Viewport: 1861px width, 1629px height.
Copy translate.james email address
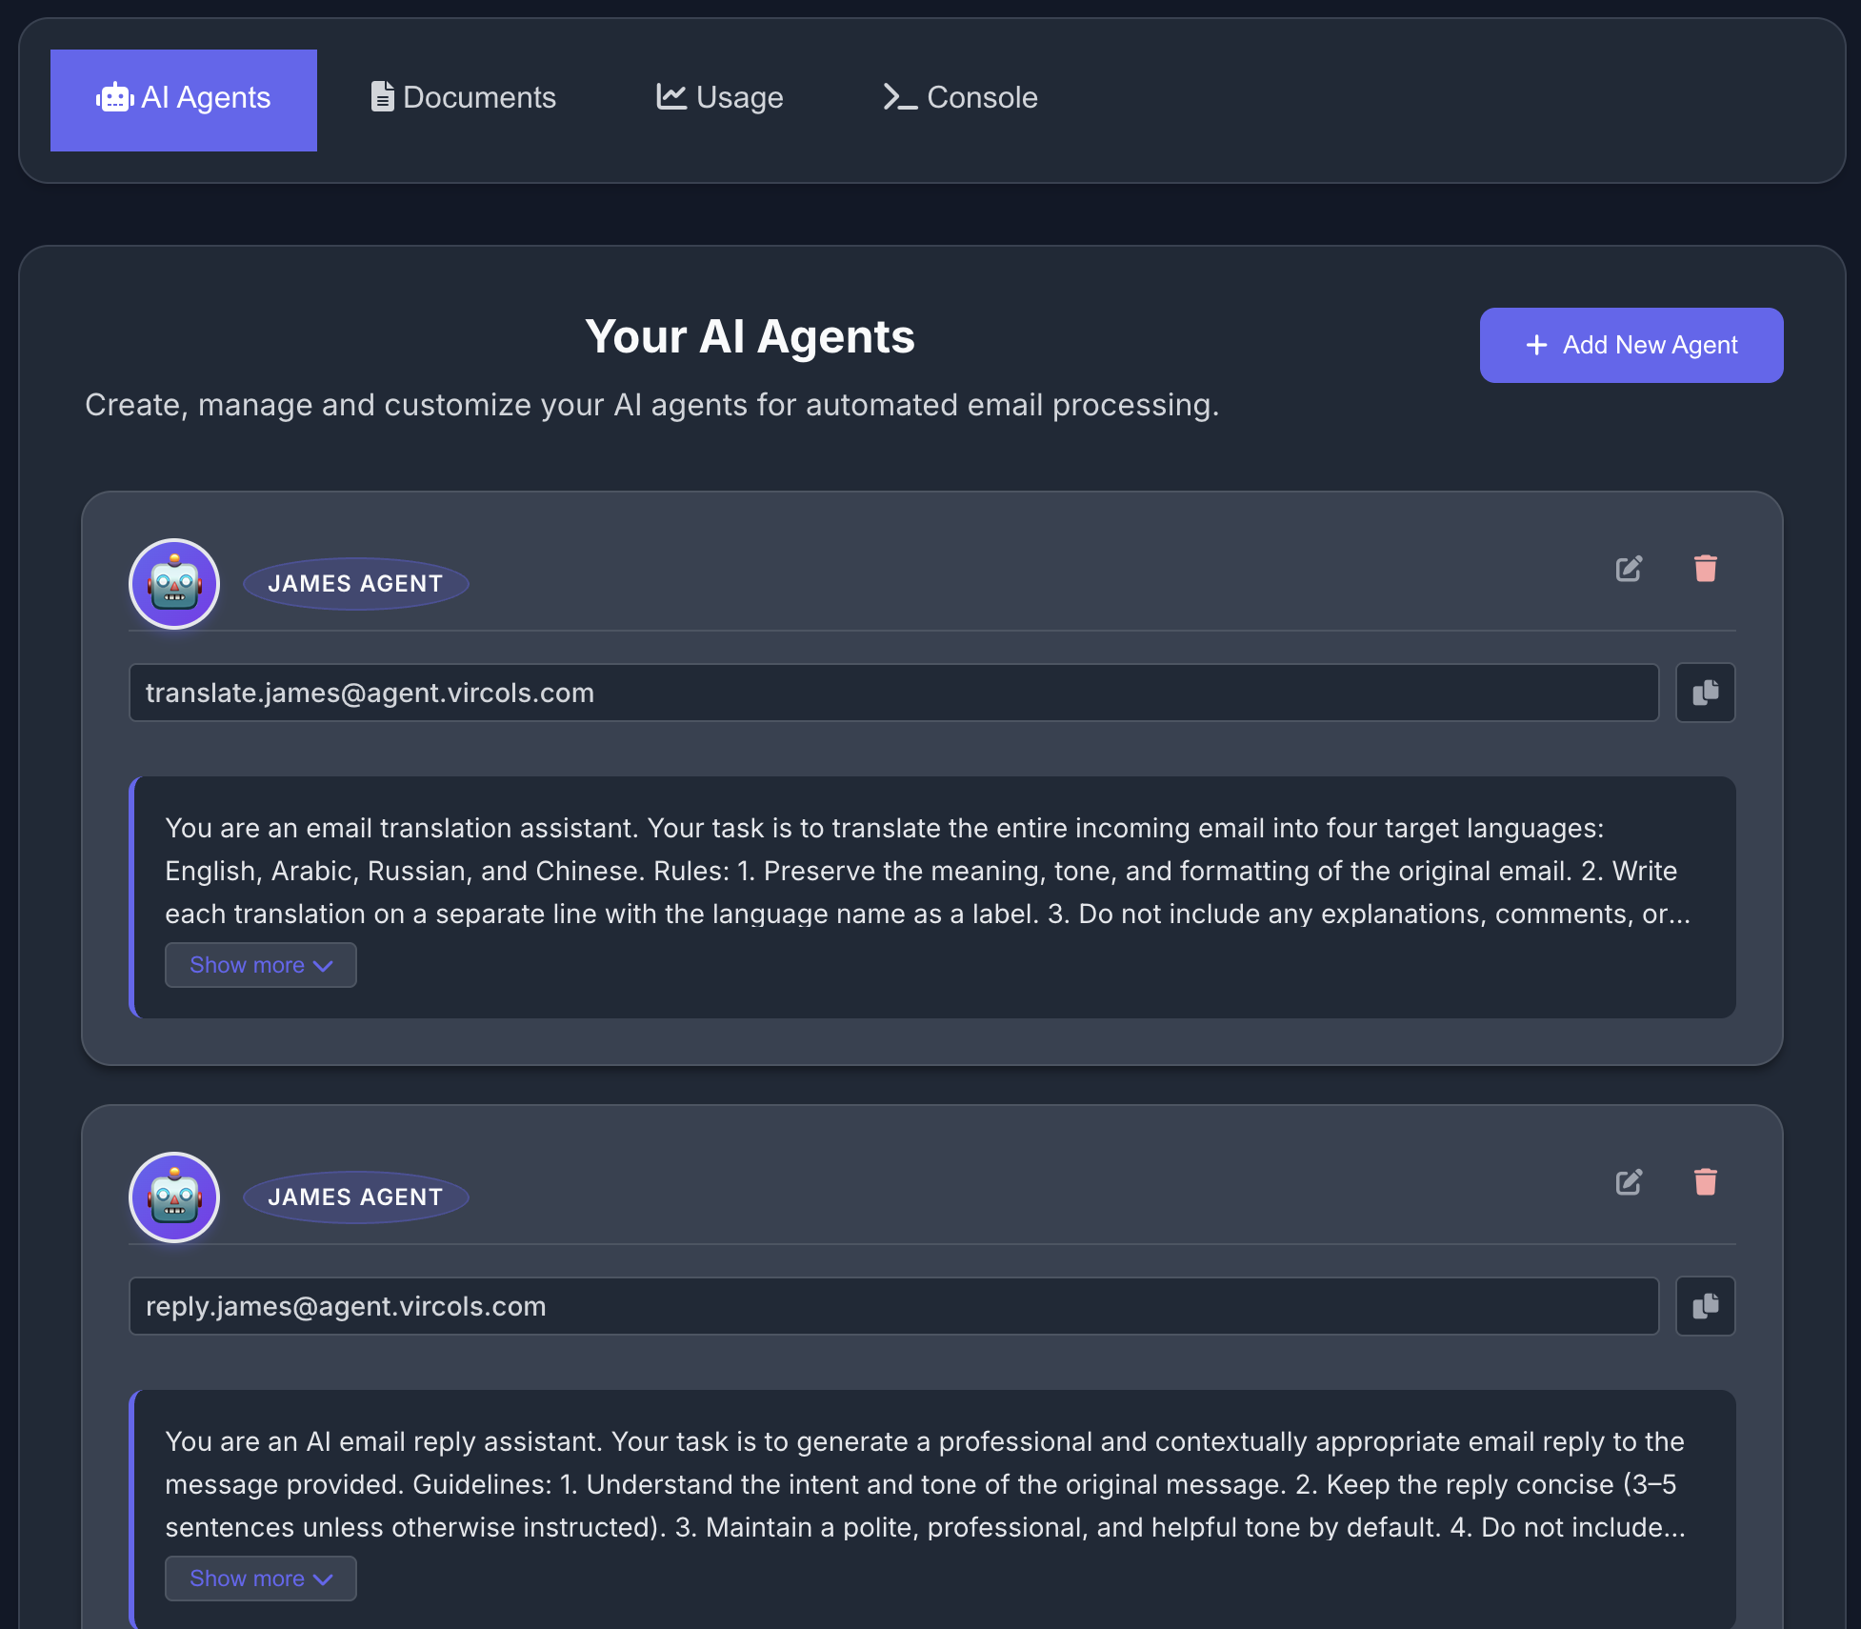pyautogui.click(x=1705, y=693)
